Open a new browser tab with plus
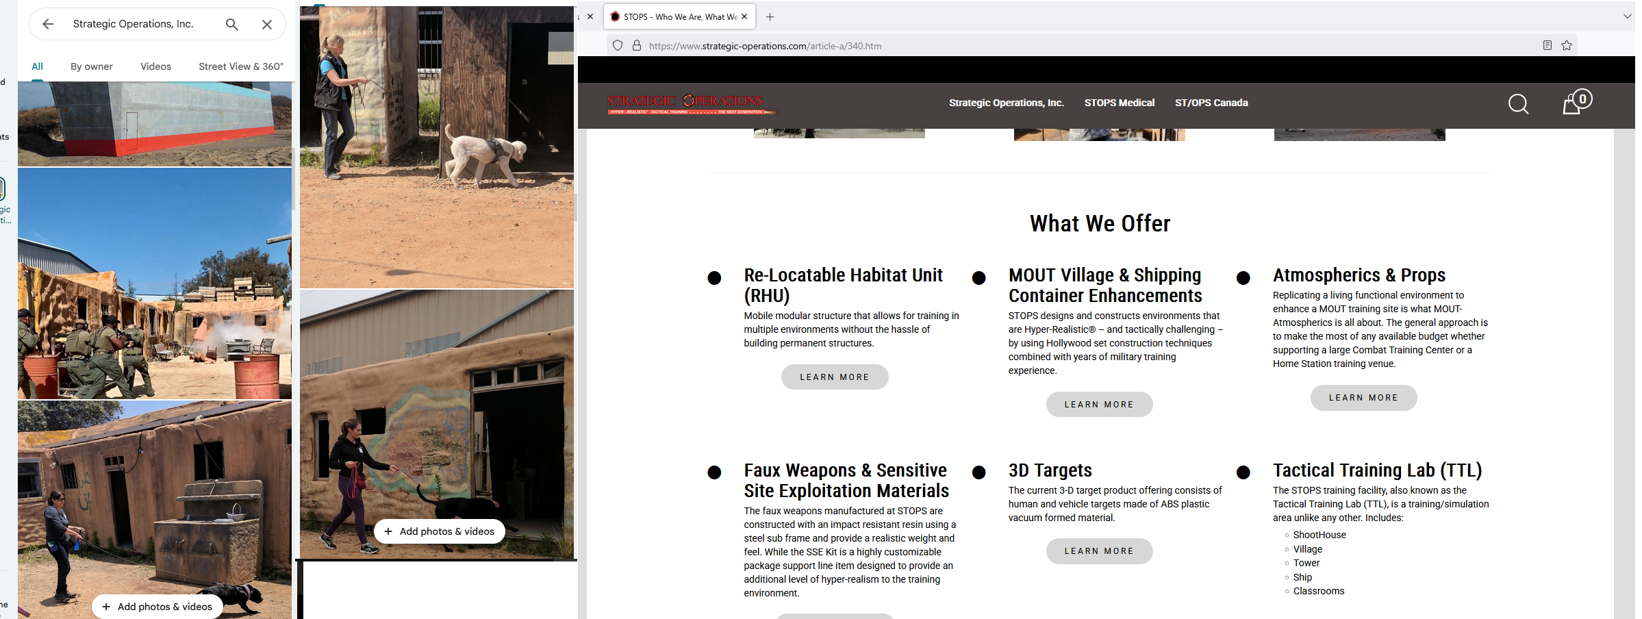 coord(770,16)
